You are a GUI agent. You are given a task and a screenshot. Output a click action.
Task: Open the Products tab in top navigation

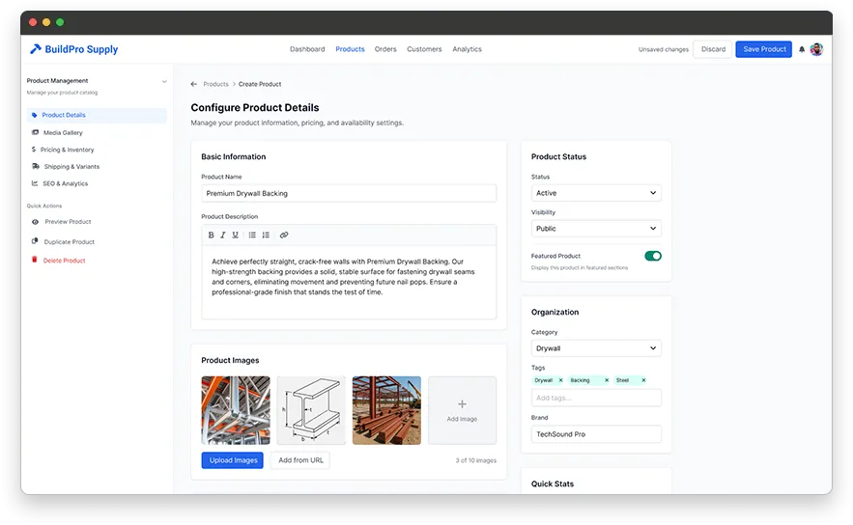coord(350,49)
